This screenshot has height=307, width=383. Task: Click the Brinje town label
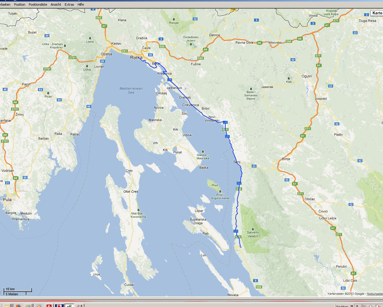click(x=286, y=159)
